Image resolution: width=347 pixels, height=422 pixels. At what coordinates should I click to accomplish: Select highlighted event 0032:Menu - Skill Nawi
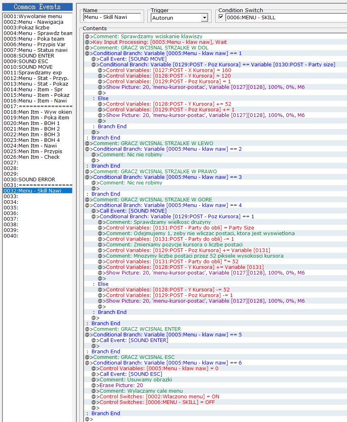(37, 191)
